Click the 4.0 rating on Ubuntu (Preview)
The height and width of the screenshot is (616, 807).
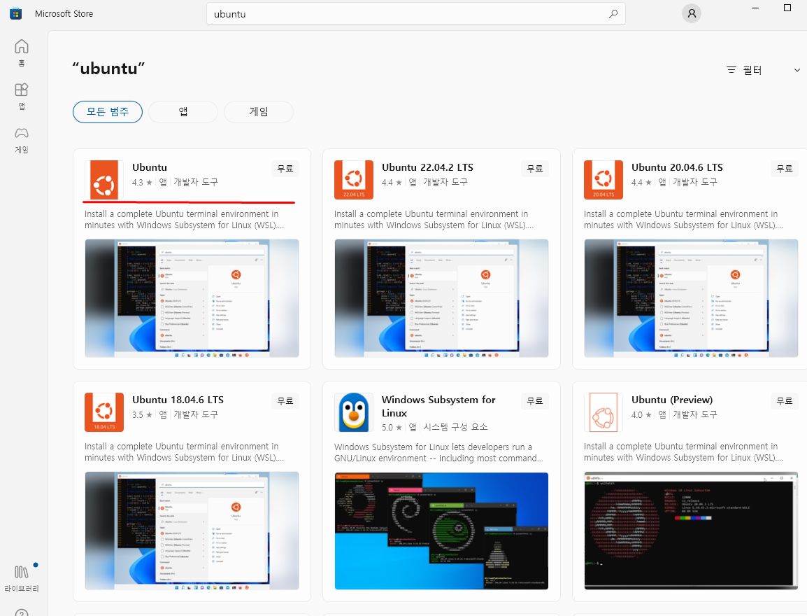tap(641, 414)
